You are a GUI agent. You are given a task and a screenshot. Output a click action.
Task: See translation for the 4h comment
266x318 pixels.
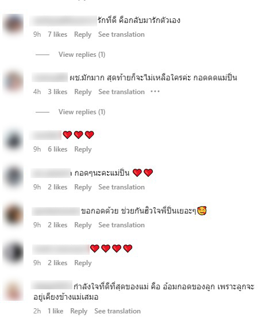click(x=121, y=92)
